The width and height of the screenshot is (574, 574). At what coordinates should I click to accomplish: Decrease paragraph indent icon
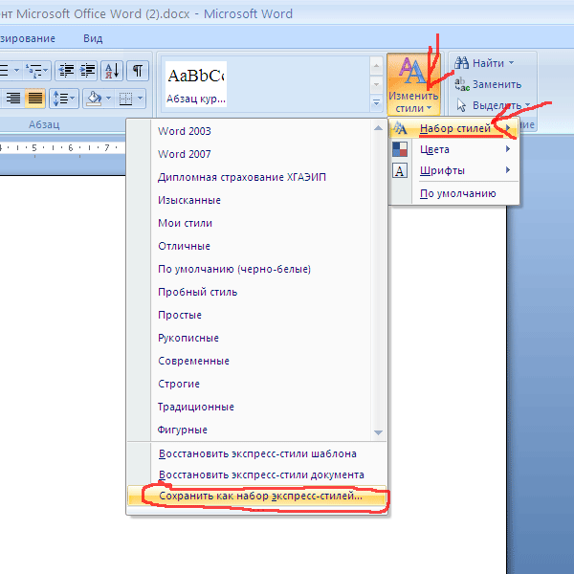pos(66,70)
